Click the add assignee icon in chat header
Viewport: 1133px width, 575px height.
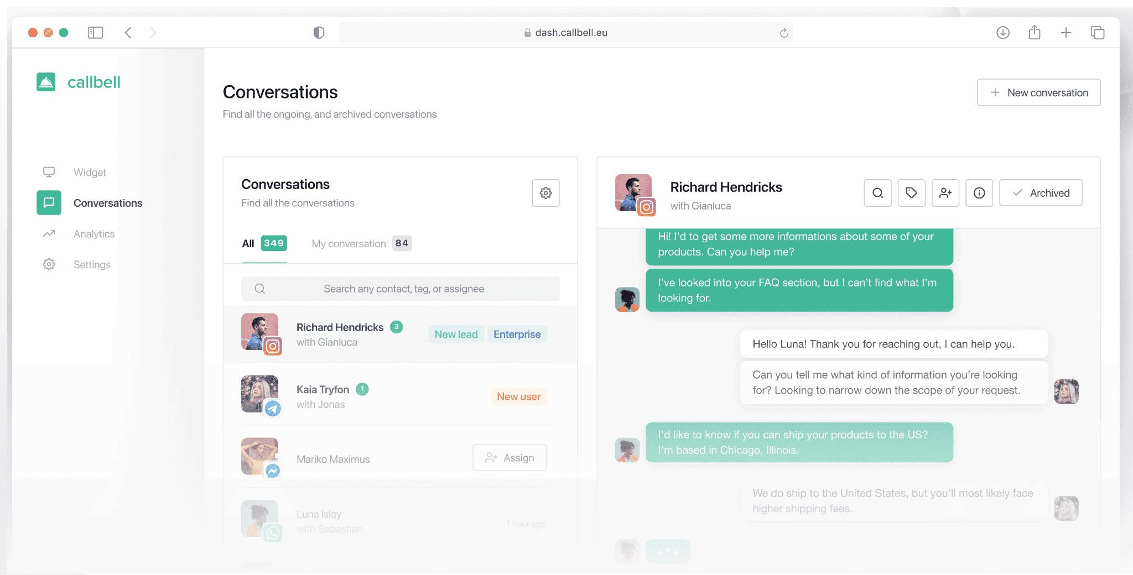pos(945,193)
